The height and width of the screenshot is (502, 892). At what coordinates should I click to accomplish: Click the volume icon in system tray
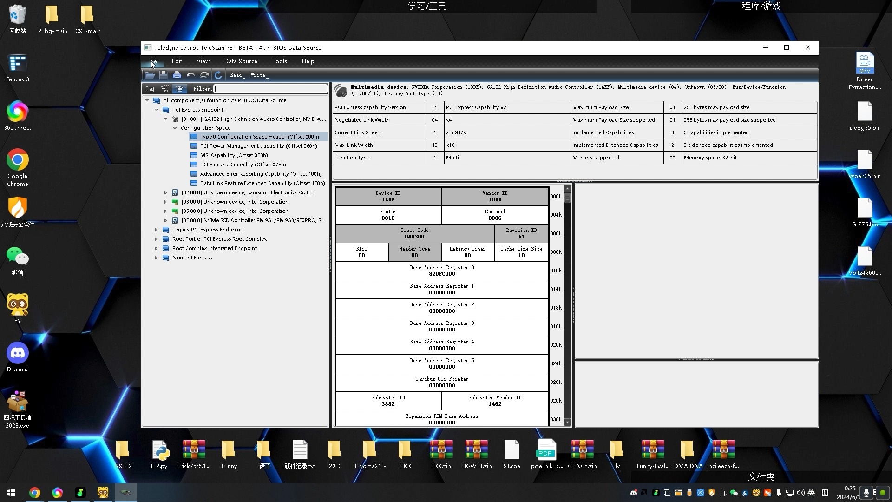pyautogui.click(x=800, y=493)
